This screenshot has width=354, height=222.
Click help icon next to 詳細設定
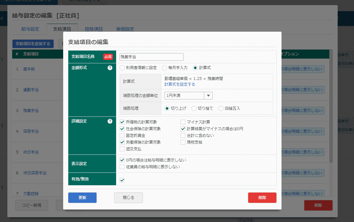[110, 121]
